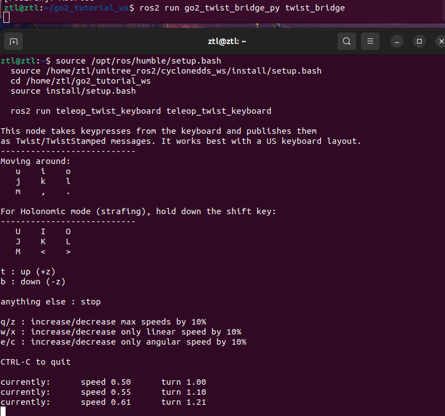445x416 pixels.
Task: Click the cyclonedds_ws install/setup.bash line
Action: tap(166, 71)
